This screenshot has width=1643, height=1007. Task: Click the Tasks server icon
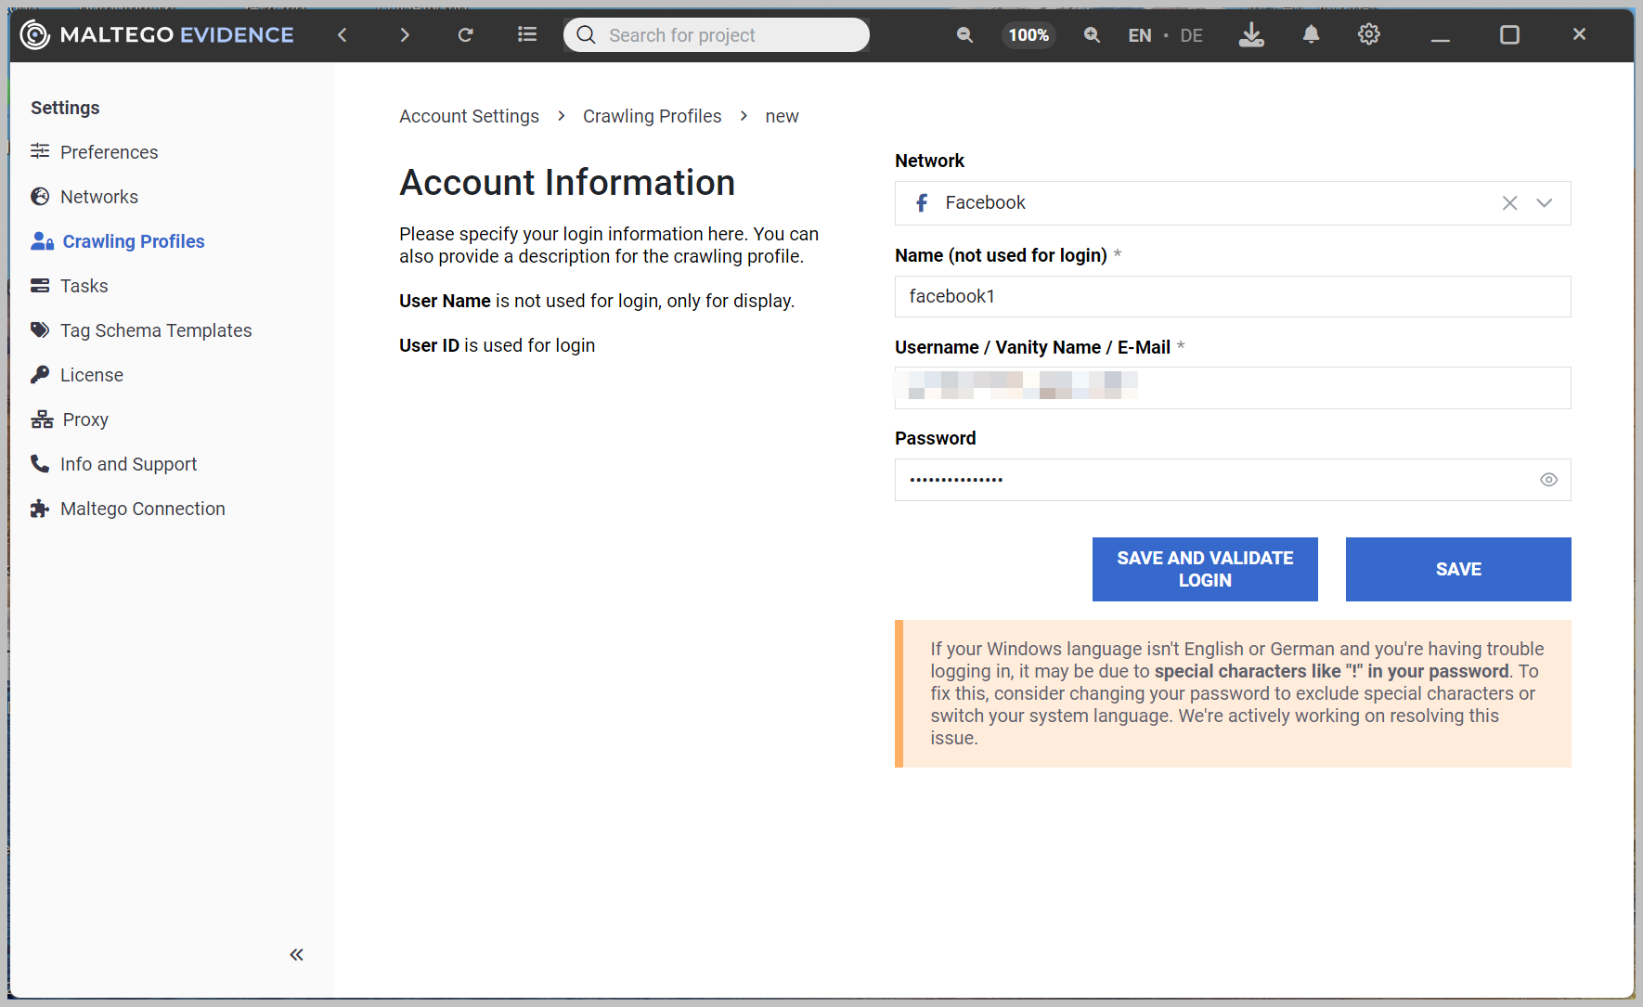click(x=40, y=285)
